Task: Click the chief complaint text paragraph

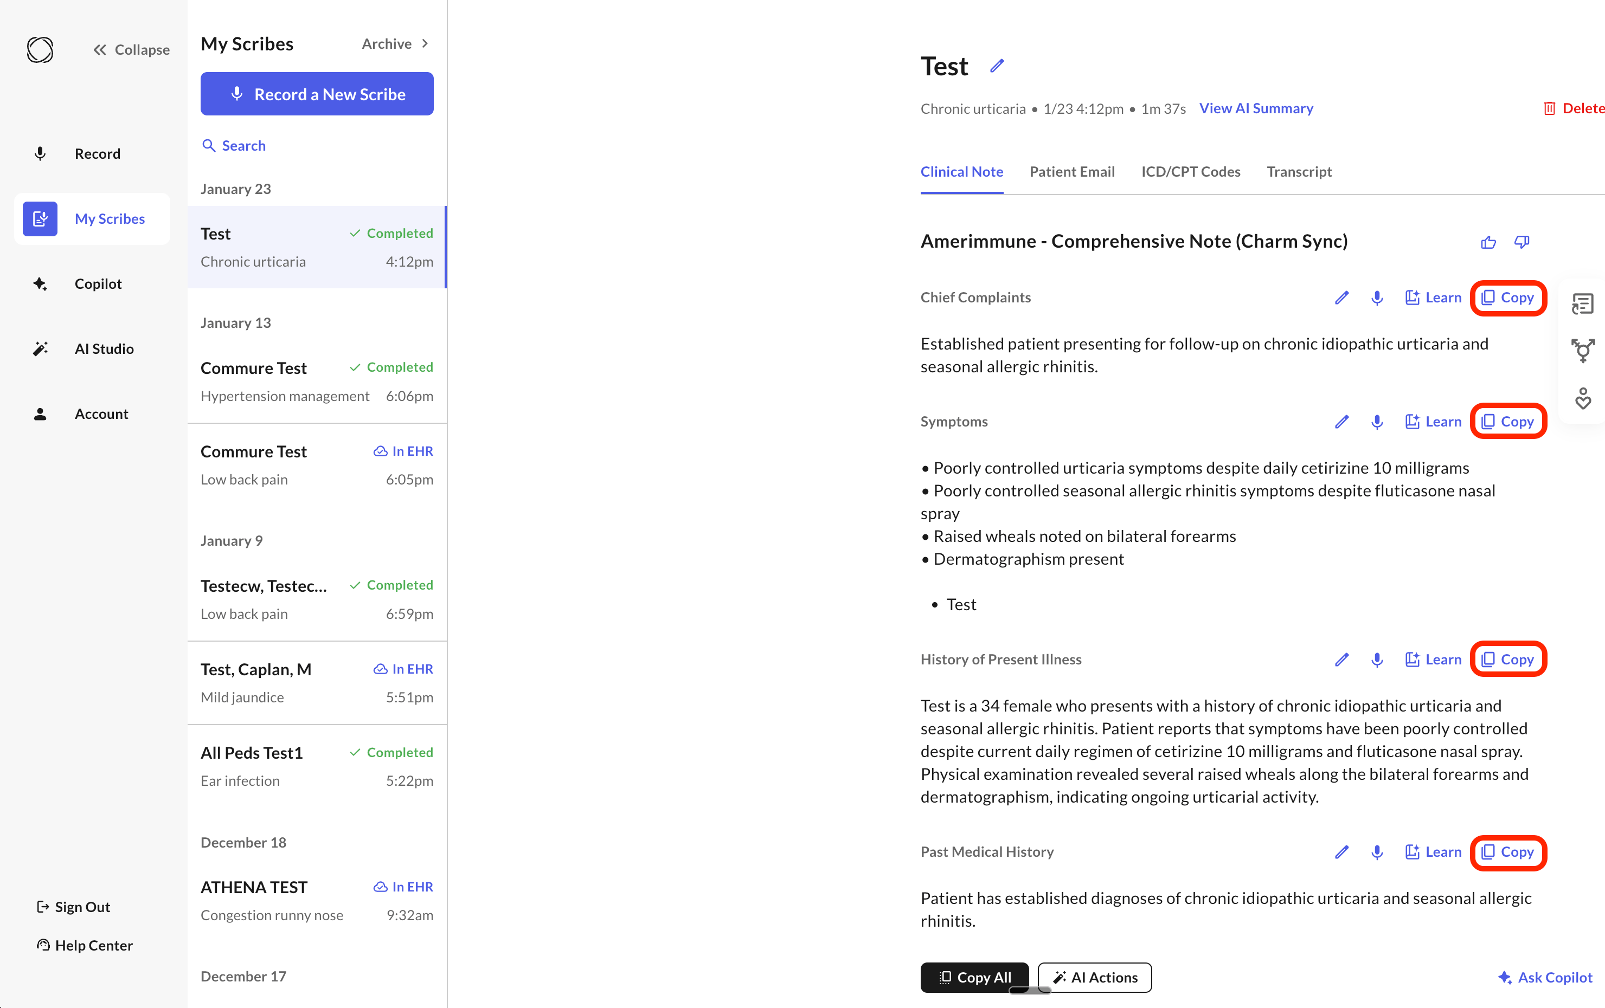Action: coord(1204,355)
